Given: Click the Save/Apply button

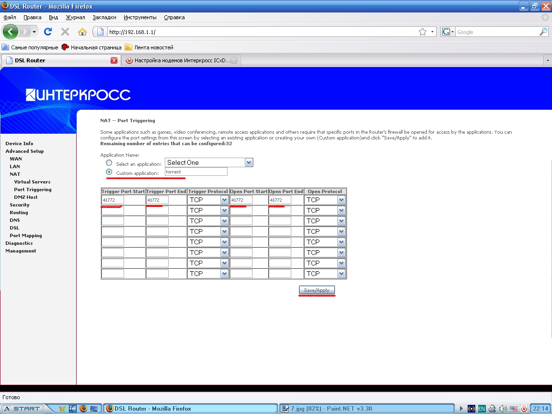Looking at the screenshot, I should click(317, 290).
